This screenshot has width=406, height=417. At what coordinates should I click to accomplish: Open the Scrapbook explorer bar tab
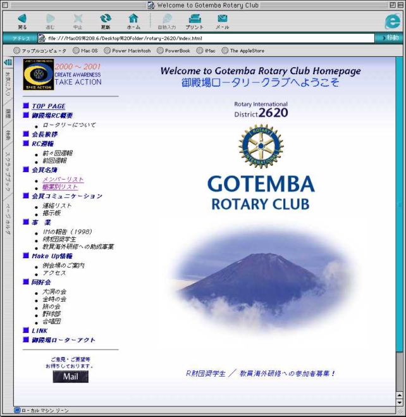8,171
